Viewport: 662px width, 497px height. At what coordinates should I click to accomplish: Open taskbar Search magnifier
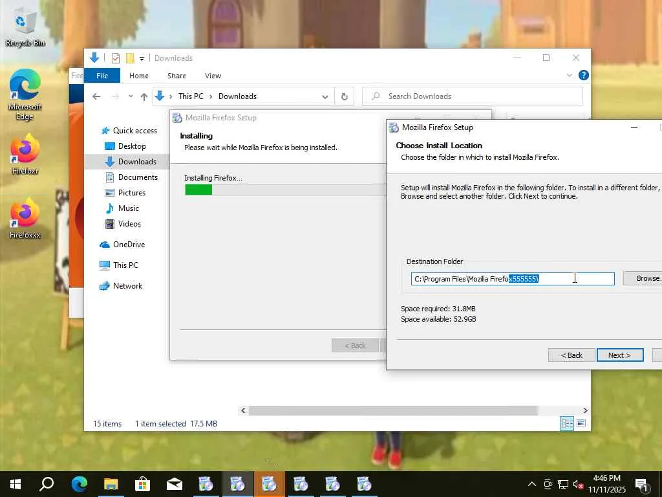coord(47,484)
